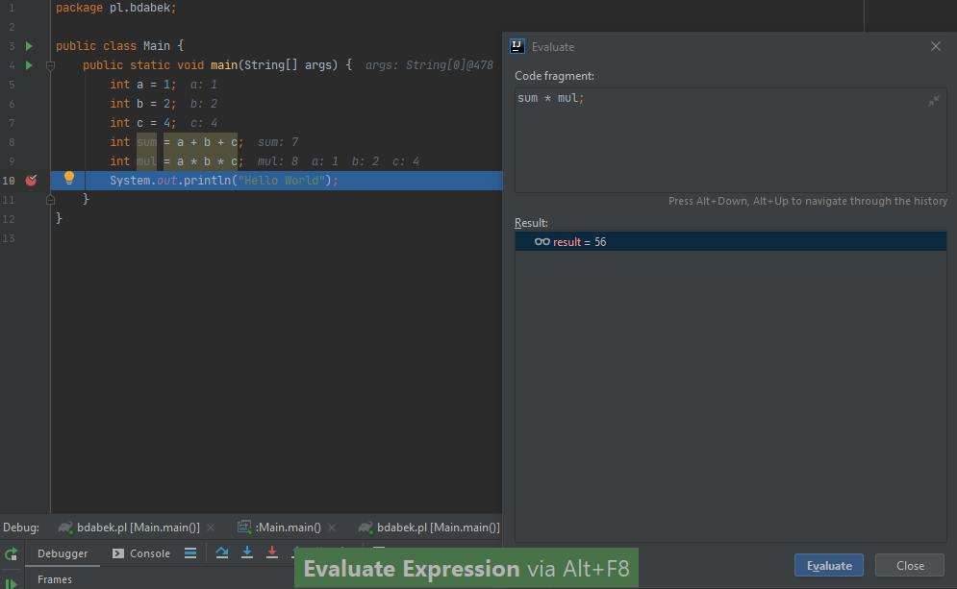
Task: Click the yellow intention lightbulb icon
Action: 69,178
